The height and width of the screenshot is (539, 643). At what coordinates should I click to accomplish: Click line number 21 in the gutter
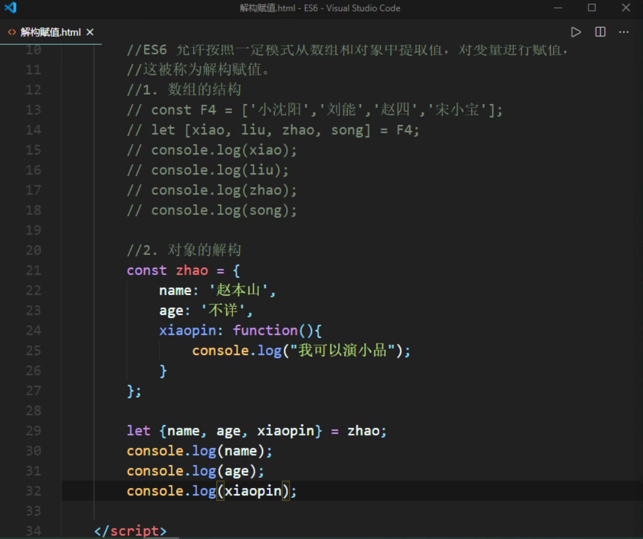pyautogui.click(x=33, y=270)
